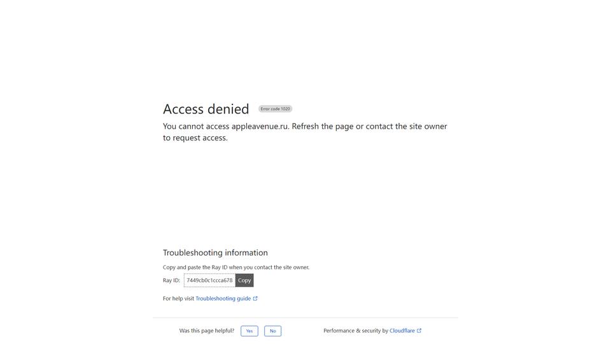Image resolution: width=611 pixels, height=344 pixels.
Task: Open the Troubleshooting guide link
Action: (223, 298)
